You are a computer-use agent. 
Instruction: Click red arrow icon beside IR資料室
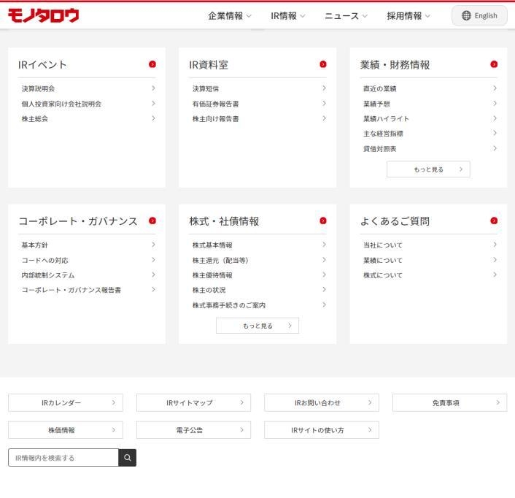[x=323, y=64]
